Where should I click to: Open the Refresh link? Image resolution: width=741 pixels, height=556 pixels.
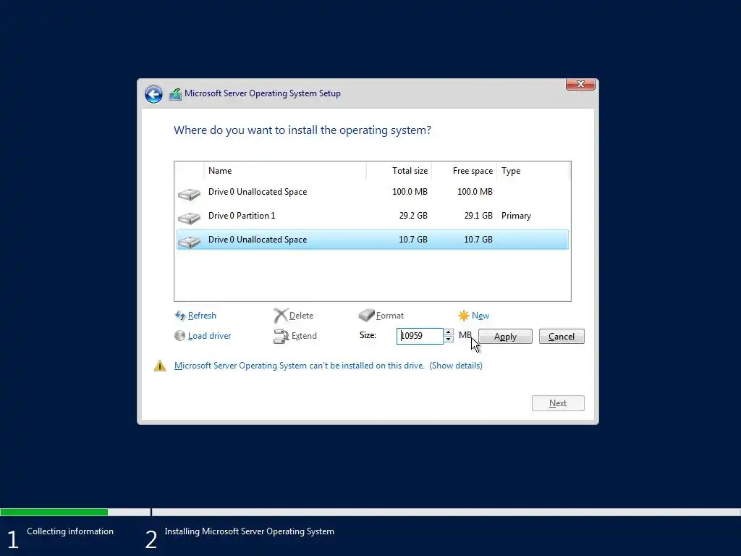(x=202, y=316)
